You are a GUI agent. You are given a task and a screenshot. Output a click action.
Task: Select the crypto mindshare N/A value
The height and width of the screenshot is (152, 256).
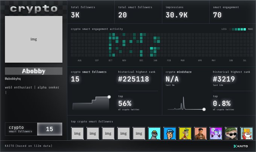point(172,79)
